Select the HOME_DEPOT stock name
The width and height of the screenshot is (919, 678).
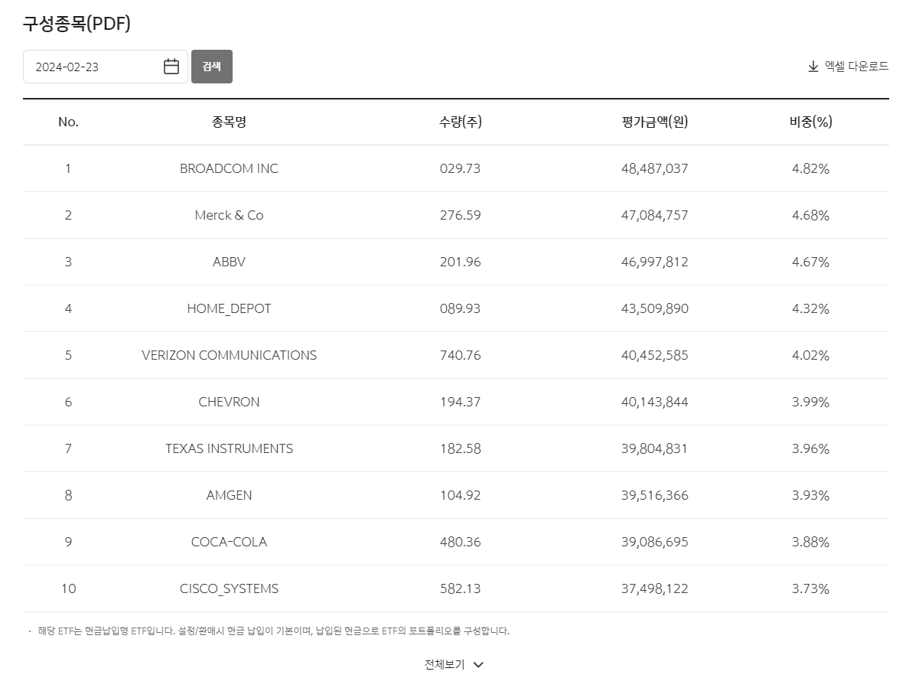click(x=229, y=308)
